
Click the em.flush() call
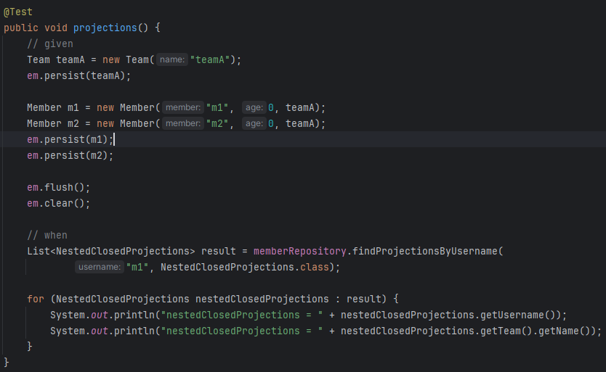(x=58, y=188)
